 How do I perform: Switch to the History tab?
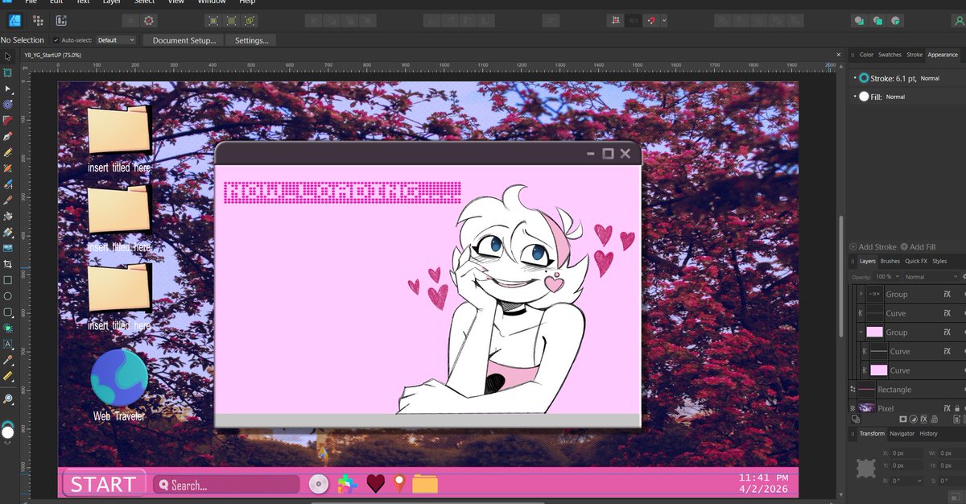pos(928,433)
